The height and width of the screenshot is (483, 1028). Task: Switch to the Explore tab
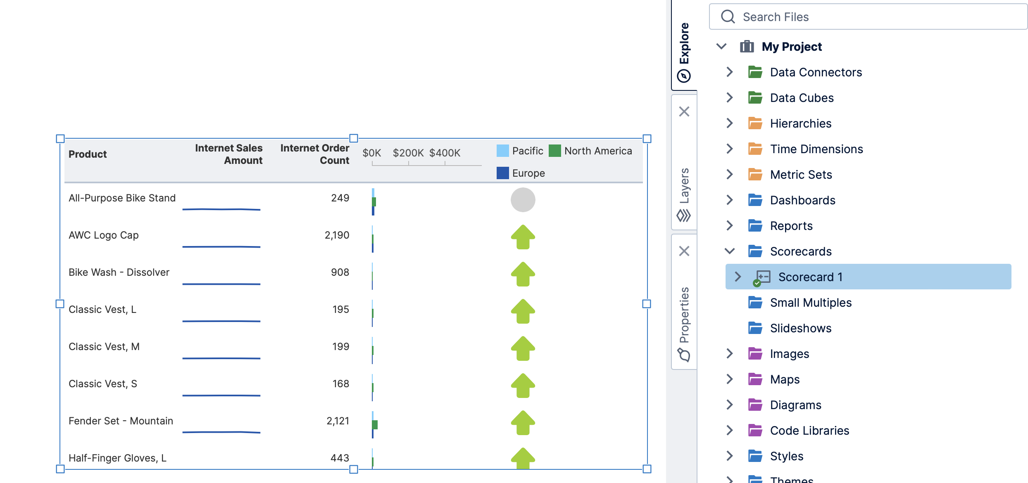click(684, 50)
